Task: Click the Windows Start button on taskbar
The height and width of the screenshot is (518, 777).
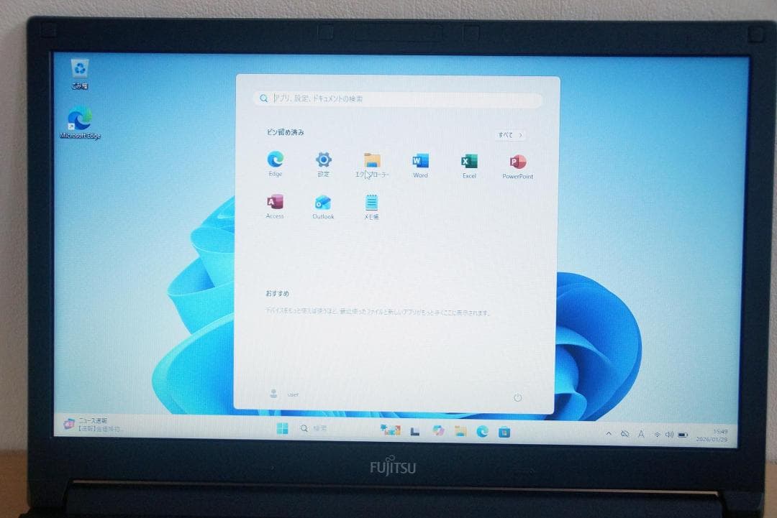Action: click(282, 429)
